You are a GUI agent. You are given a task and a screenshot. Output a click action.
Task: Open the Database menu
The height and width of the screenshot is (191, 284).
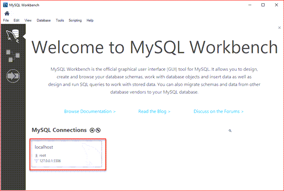click(x=44, y=21)
